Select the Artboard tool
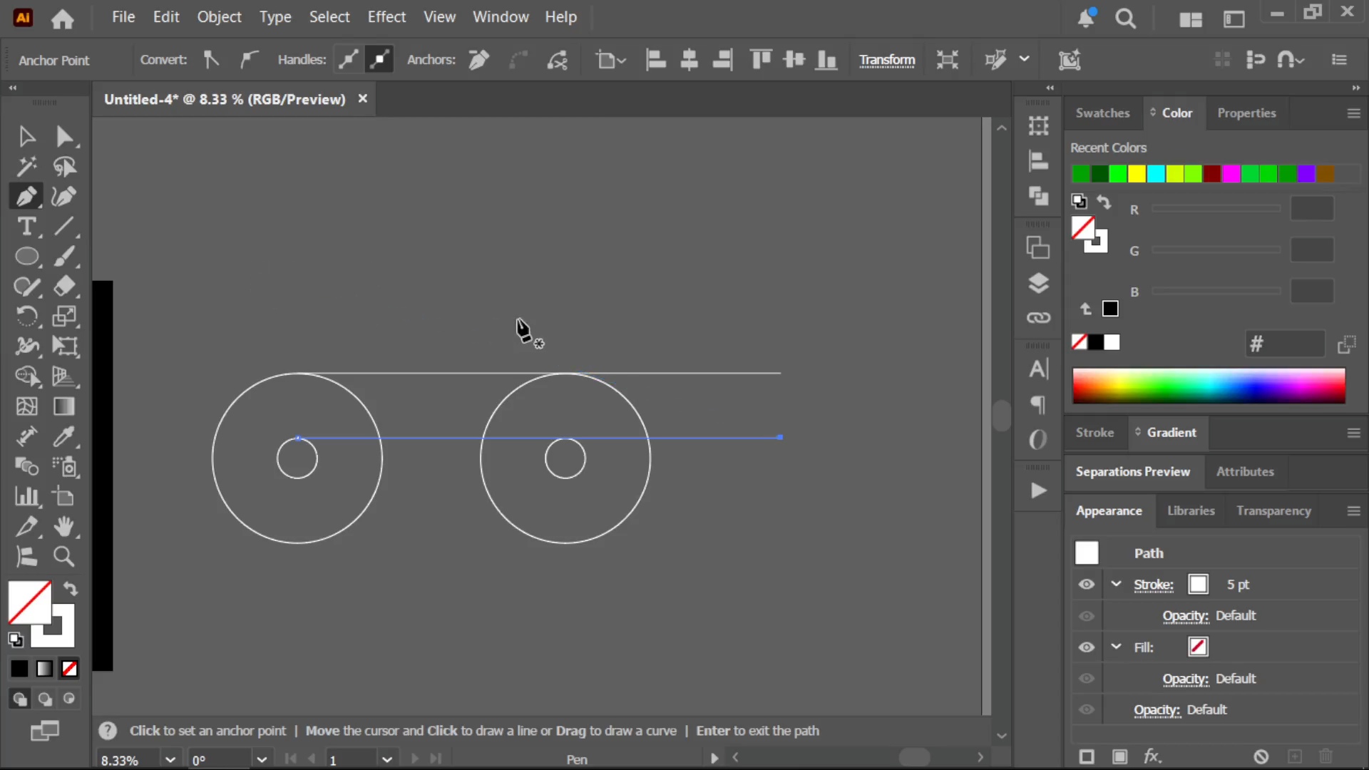Image resolution: width=1369 pixels, height=770 pixels. click(64, 496)
